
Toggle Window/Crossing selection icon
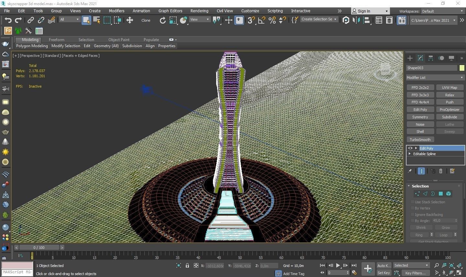(117, 20)
